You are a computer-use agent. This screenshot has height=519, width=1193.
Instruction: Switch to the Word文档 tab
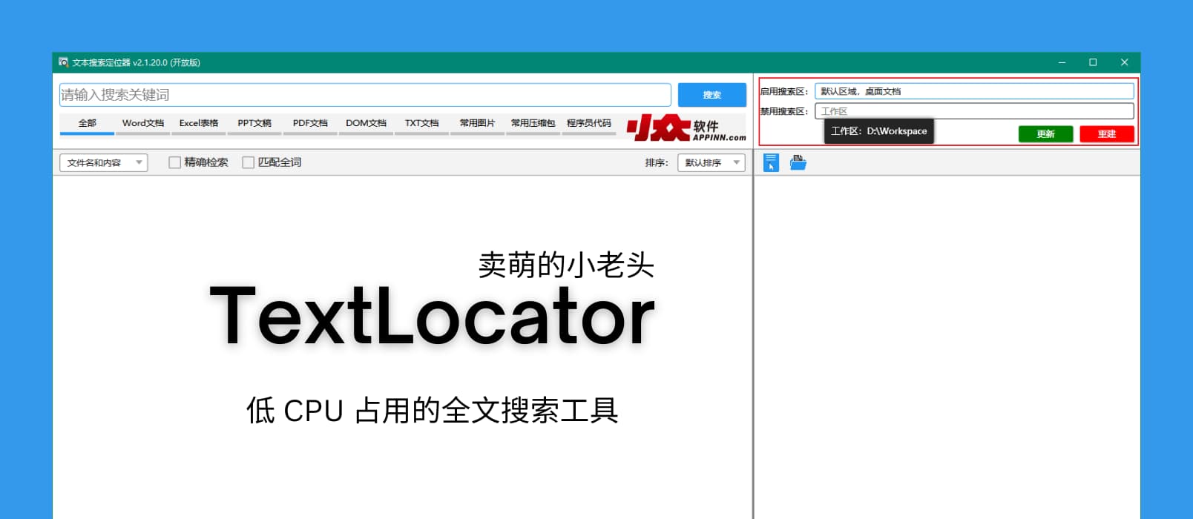pos(142,123)
